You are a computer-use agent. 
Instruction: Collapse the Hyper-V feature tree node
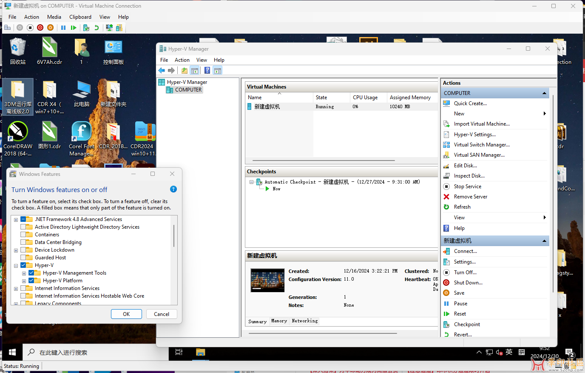pos(16,266)
